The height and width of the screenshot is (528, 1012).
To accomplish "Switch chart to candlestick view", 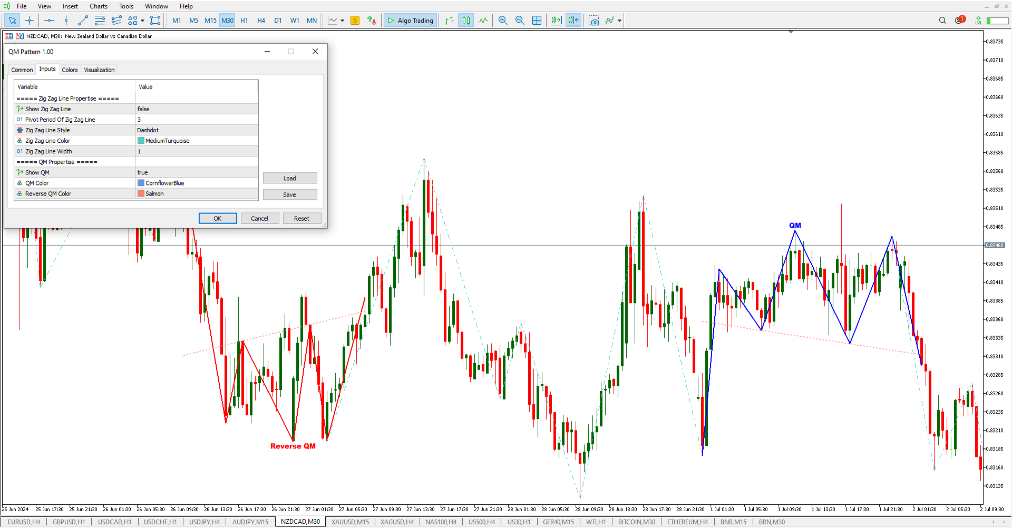I will pyautogui.click(x=466, y=21).
